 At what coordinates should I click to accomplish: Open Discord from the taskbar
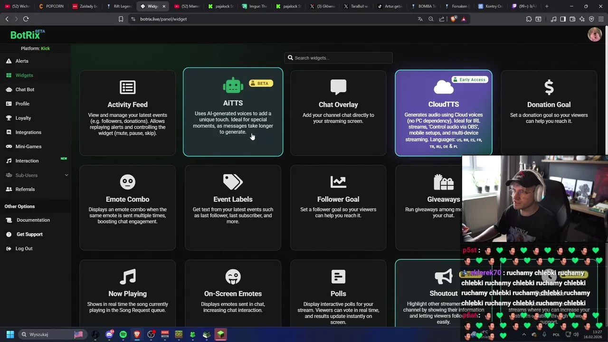coord(109,334)
